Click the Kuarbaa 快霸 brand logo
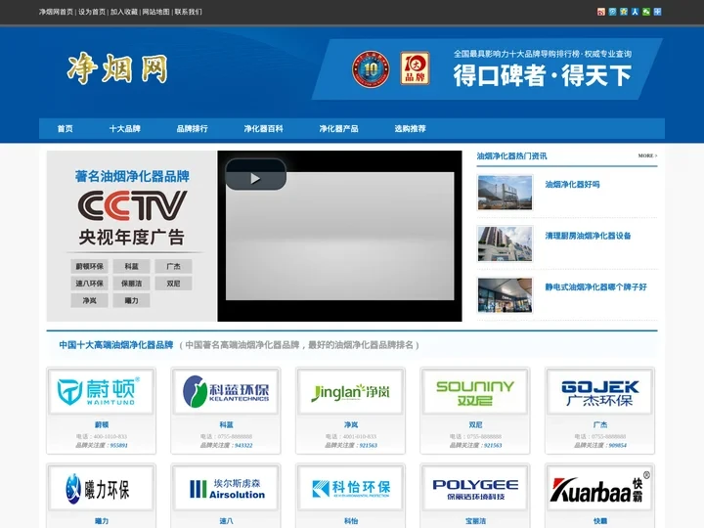Viewport: 704px width, 528px height. coord(599,488)
